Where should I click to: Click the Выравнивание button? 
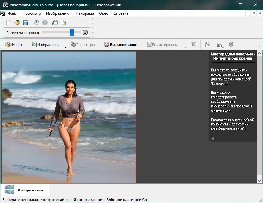pyautogui.click(x=121, y=45)
